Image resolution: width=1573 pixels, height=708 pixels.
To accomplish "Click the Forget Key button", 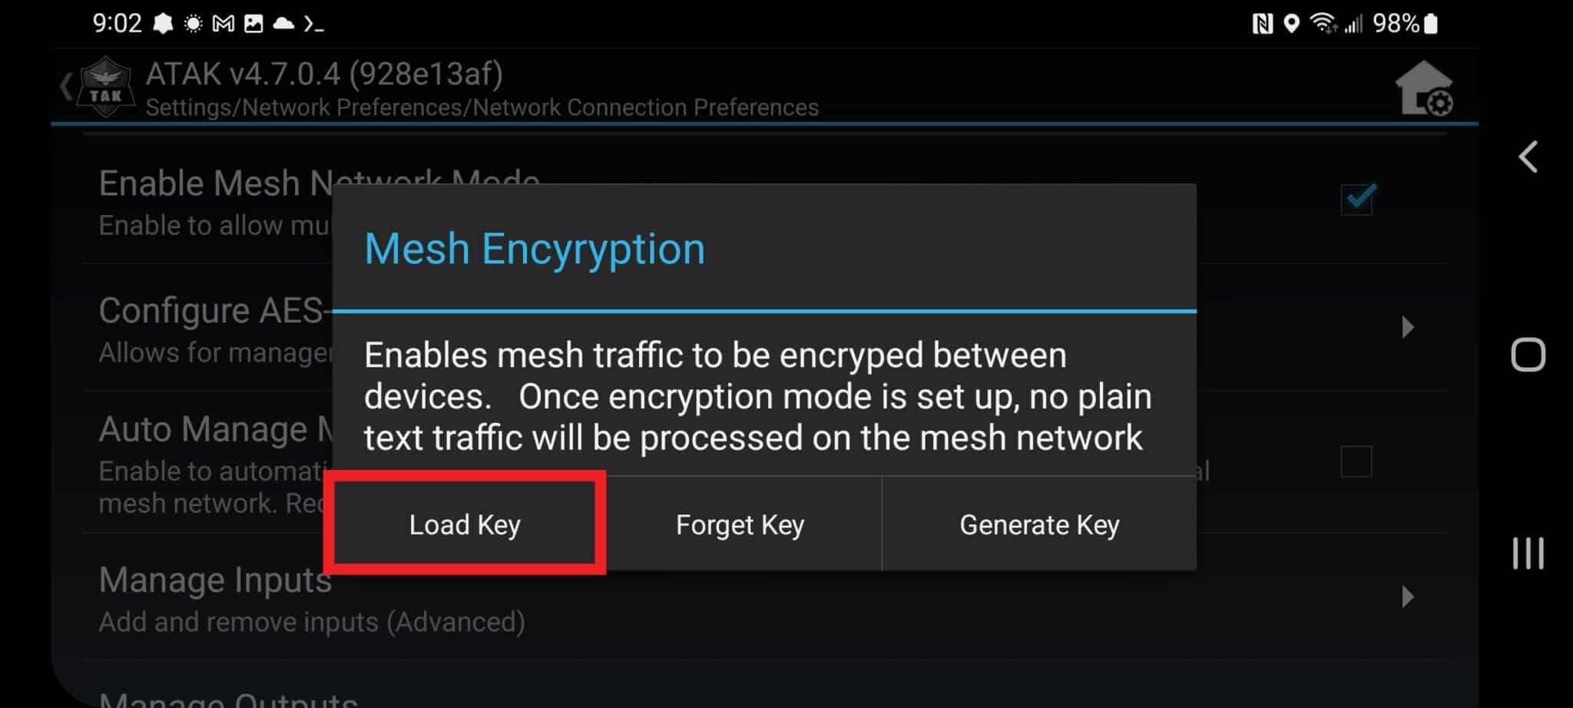I will (x=740, y=524).
